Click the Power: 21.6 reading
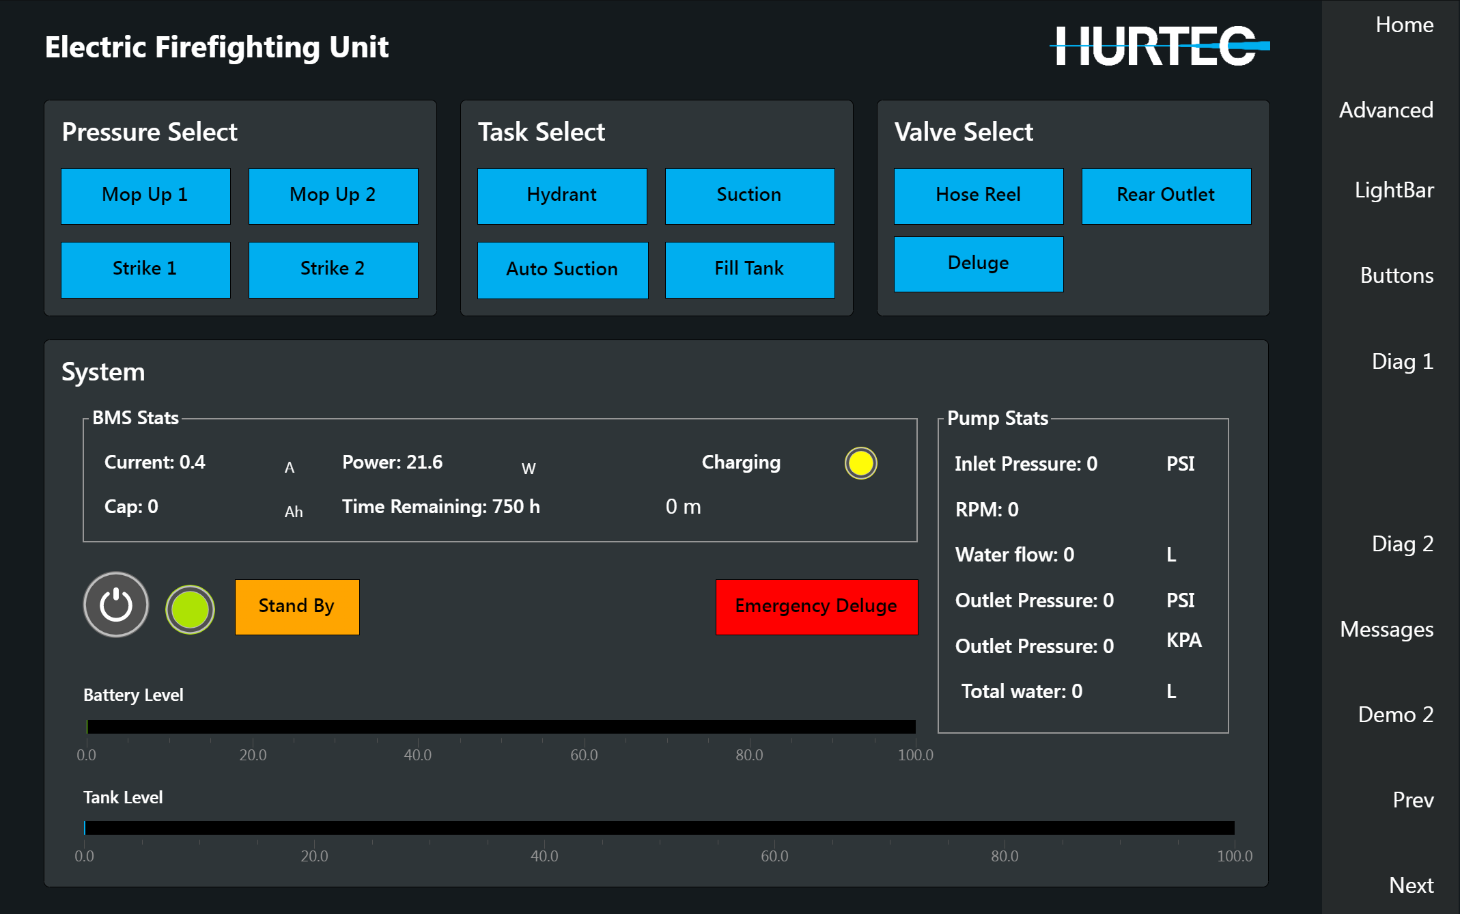This screenshot has height=914, width=1460. [x=393, y=462]
